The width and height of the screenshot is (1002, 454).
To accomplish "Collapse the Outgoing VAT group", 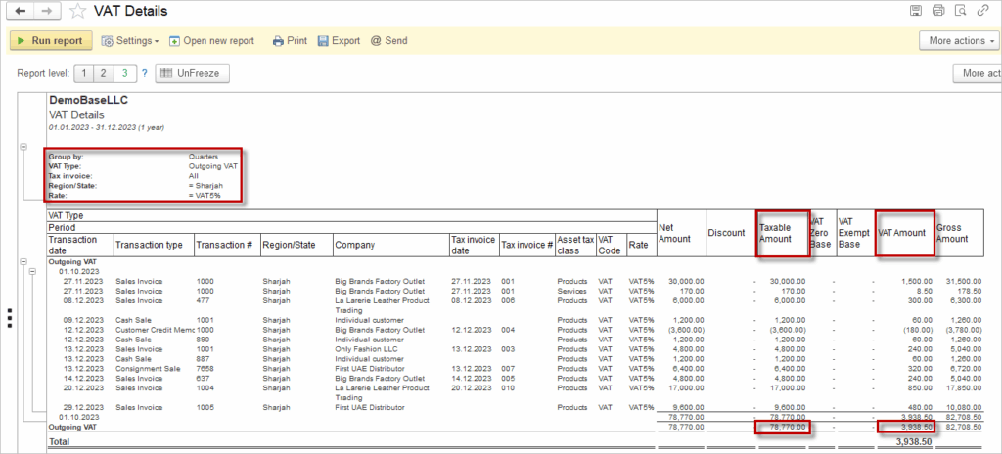I will [24, 263].
